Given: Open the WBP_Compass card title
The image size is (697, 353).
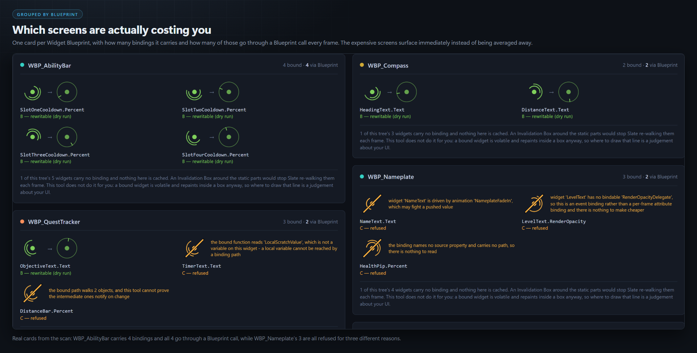Looking at the screenshot, I should (388, 65).
